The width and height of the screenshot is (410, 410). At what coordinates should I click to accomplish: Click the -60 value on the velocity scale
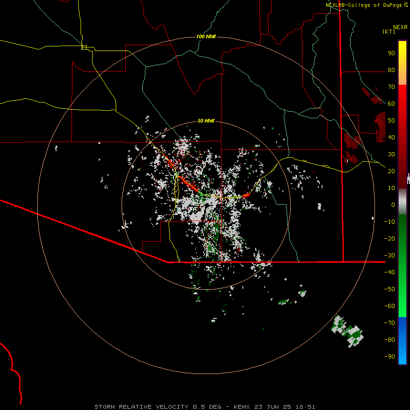389,306
